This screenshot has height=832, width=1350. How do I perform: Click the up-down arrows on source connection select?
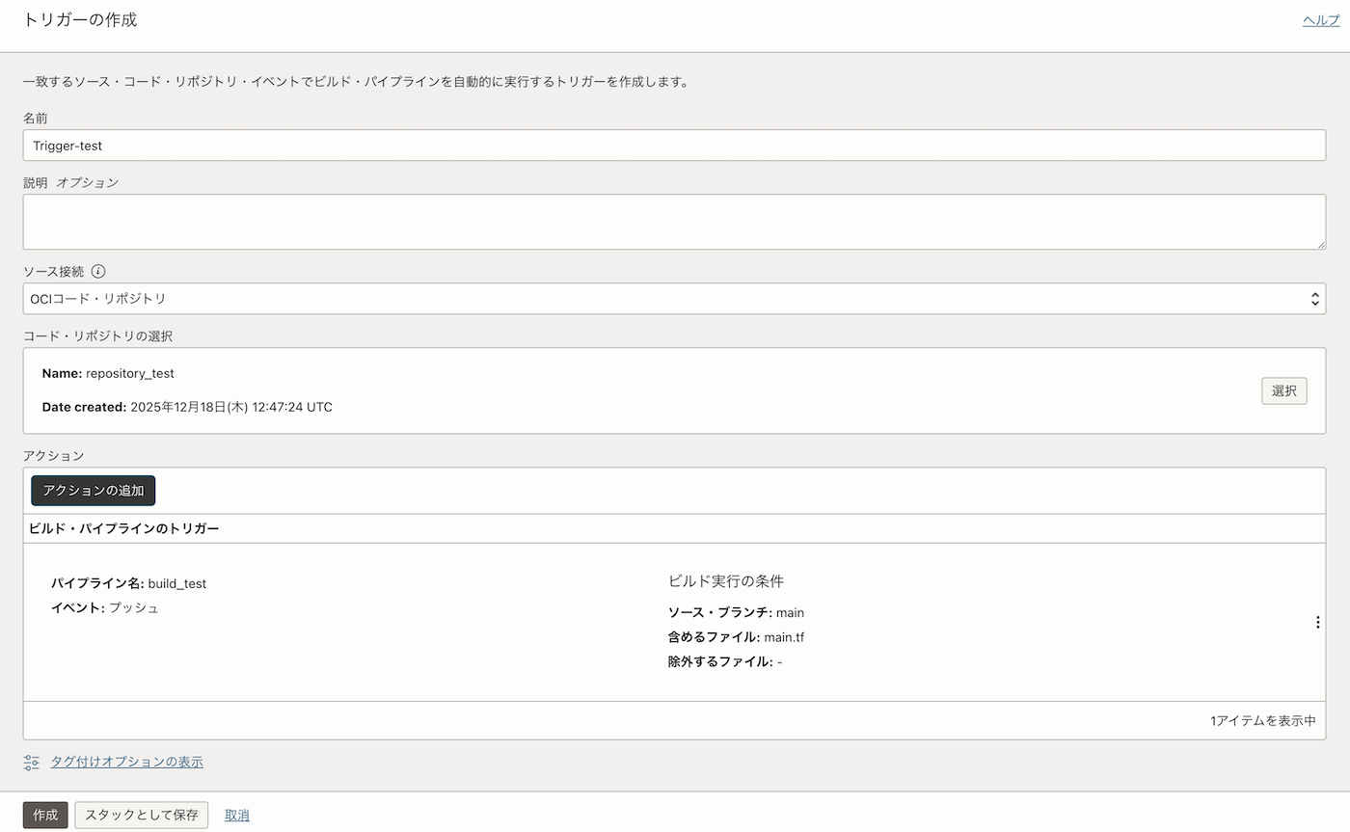click(1314, 299)
